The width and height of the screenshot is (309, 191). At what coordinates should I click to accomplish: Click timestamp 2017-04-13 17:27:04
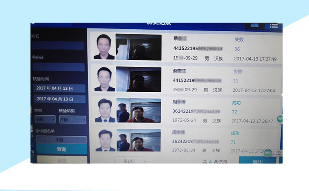254,91
